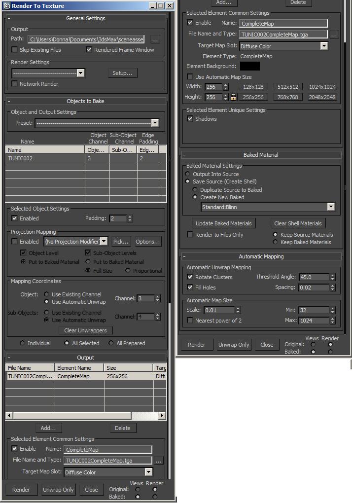352x503 pixels.
Task: Click the Threshold Angle spinner arrows
Action: pos(333,277)
